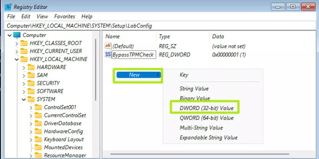Collapse the SYSTEM key branch
The width and height of the screenshot is (319, 159).
(x=24, y=99)
